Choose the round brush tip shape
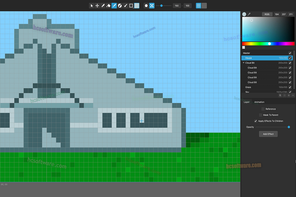Screen dimensions: 296x197 click(x=146, y=6)
